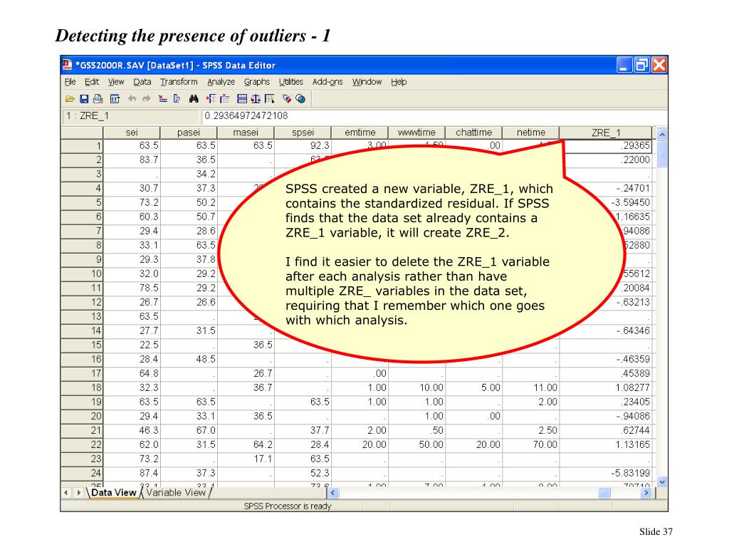Screen dimensions: 729x547
Task: Click the vertical scrollbar up arrow
Action: [x=662, y=135]
